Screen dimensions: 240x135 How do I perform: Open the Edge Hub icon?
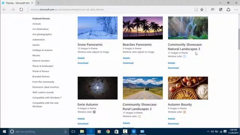point(213,9)
